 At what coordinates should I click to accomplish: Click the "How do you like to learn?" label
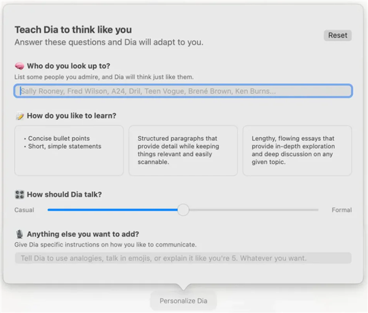72,116
